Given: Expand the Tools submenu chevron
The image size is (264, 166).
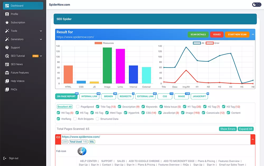Looking at the screenshot, I should [41, 31].
